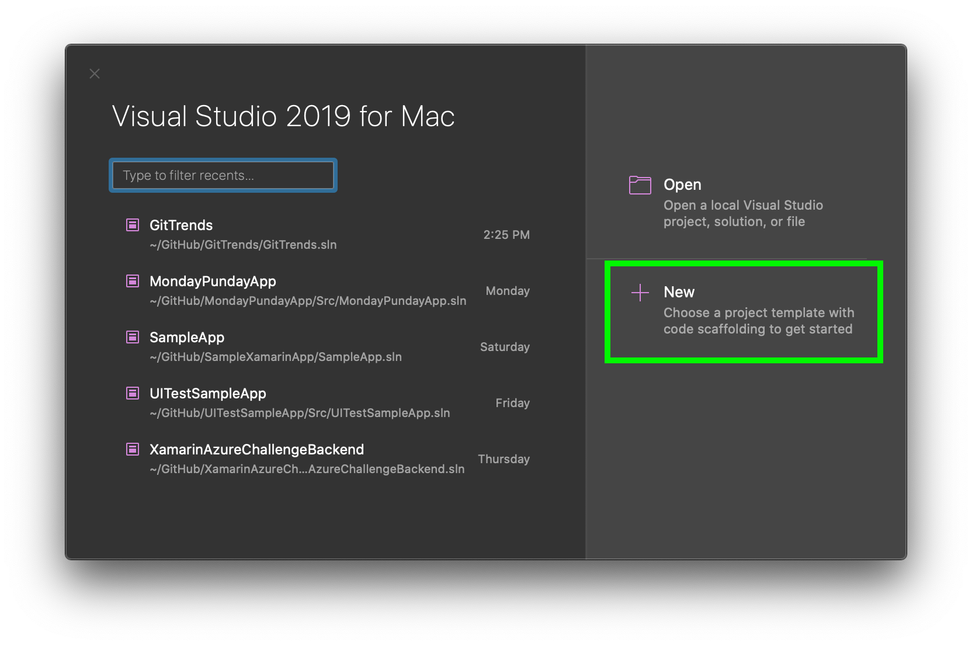The height and width of the screenshot is (646, 972).
Task: Click the Open button label
Action: point(682,185)
